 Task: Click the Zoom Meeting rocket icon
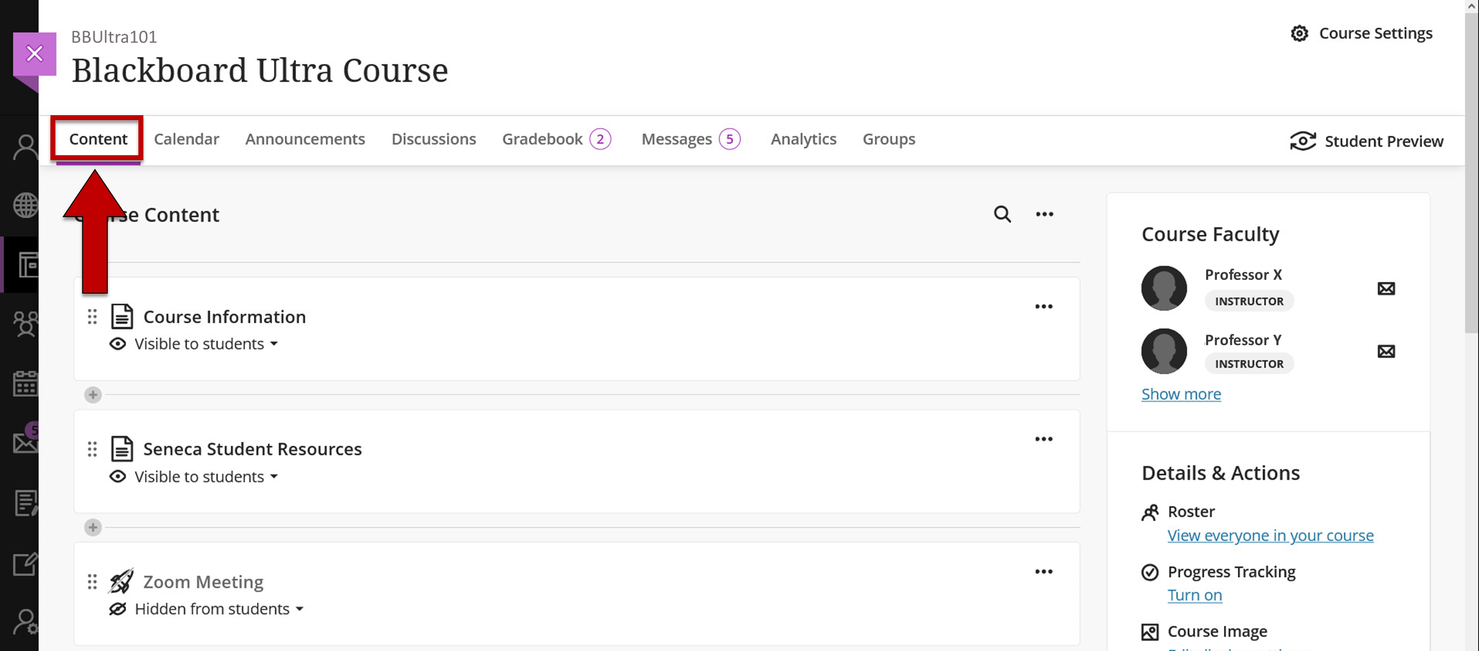pos(121,581)
